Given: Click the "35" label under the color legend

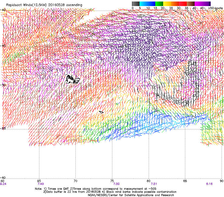Looking at the screenshot, I should coord(186,8).
